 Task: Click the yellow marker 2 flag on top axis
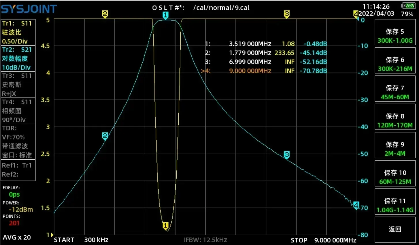104,14
